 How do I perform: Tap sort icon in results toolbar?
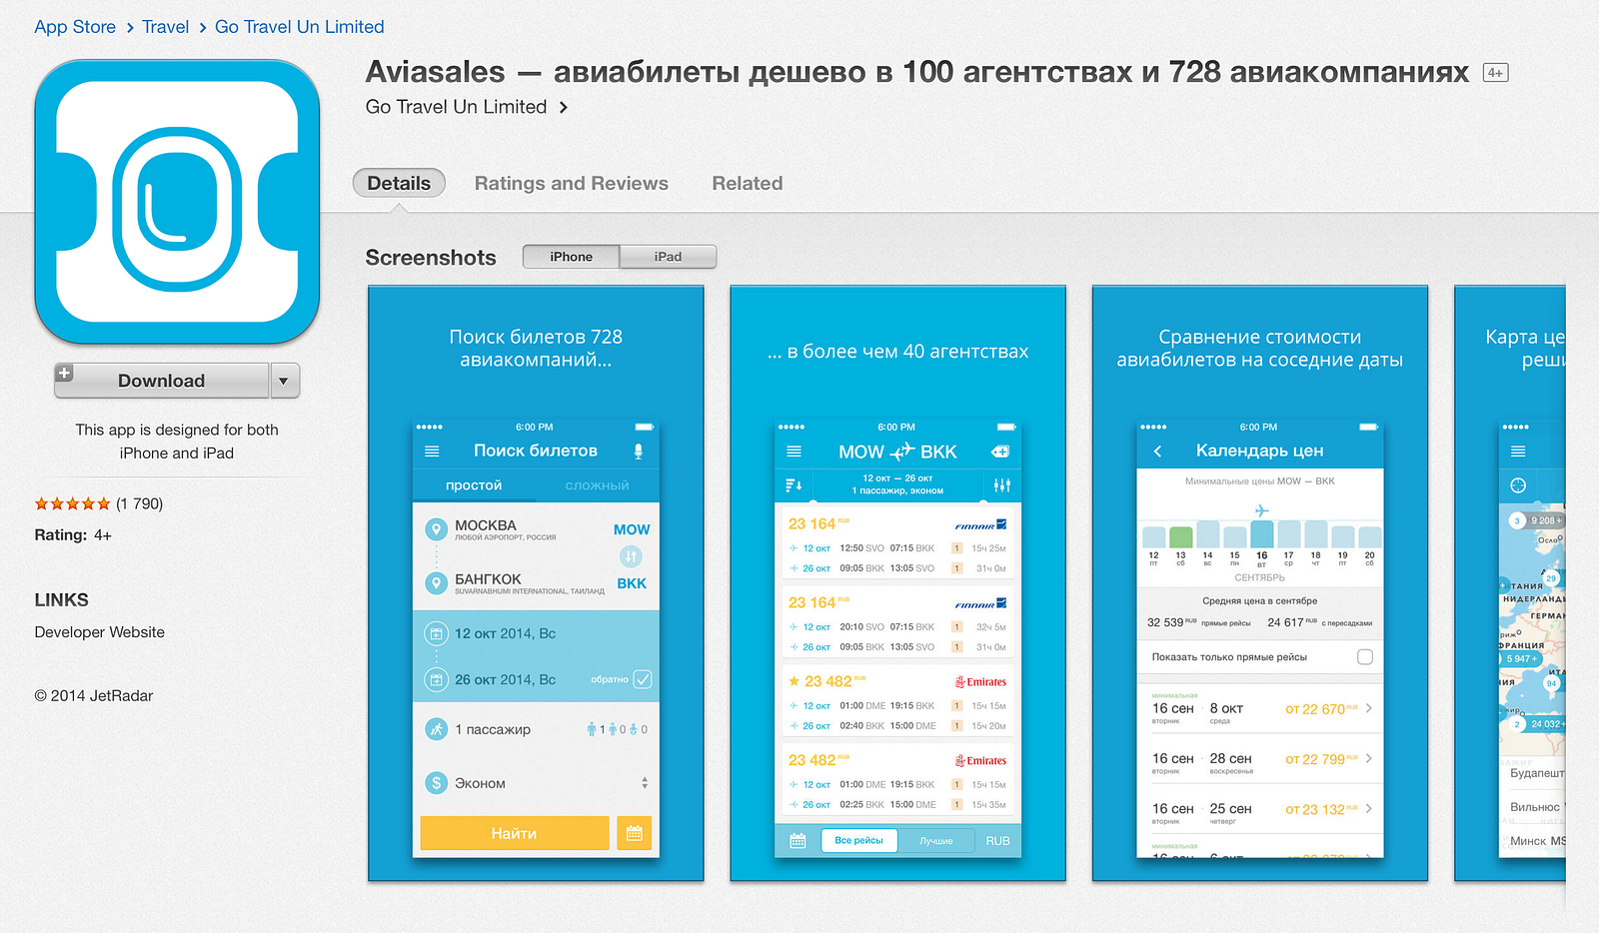coord(794,485)
